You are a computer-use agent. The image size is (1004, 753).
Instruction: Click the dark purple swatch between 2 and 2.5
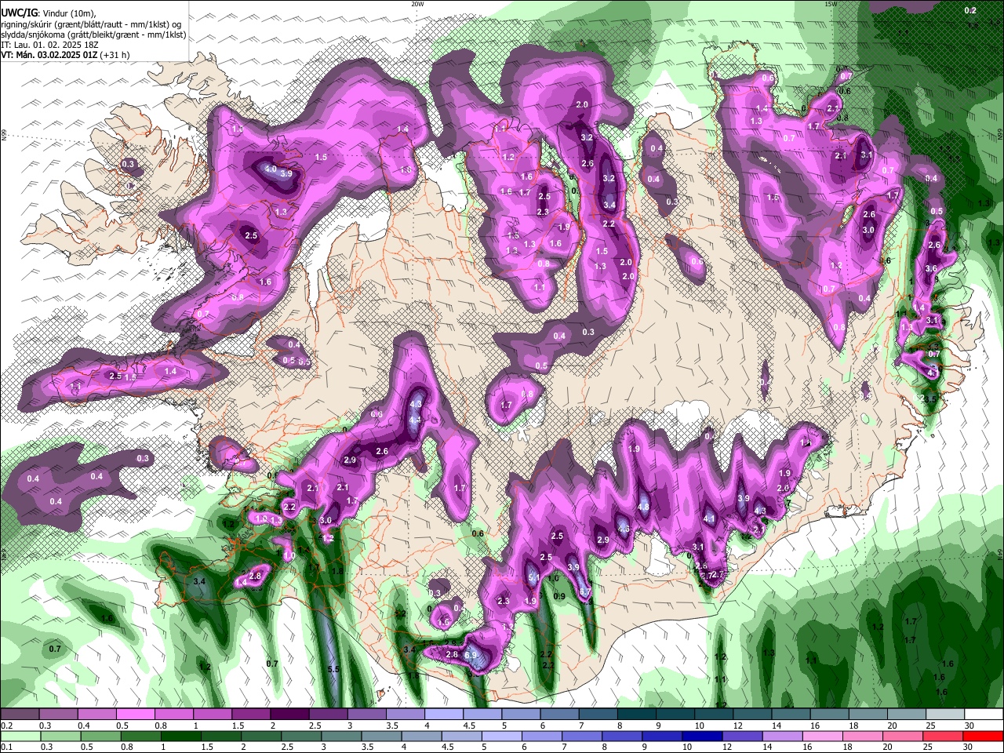pos(289,715)
